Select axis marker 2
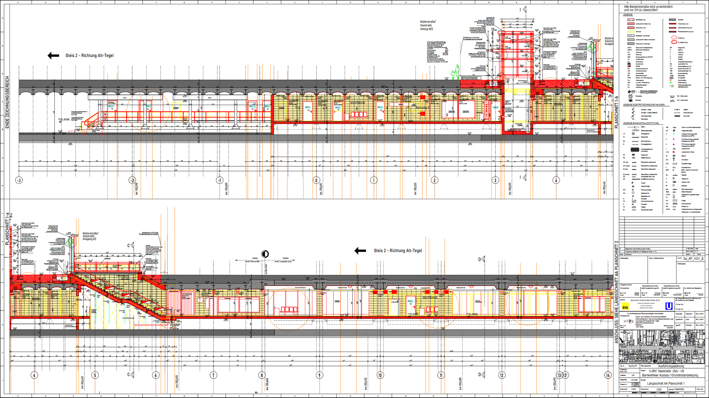Viewport: 709px width, 398px height. (434, 180)
